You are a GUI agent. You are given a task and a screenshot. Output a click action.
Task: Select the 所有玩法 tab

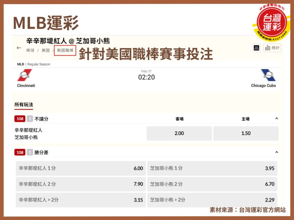tap(24, 105)
